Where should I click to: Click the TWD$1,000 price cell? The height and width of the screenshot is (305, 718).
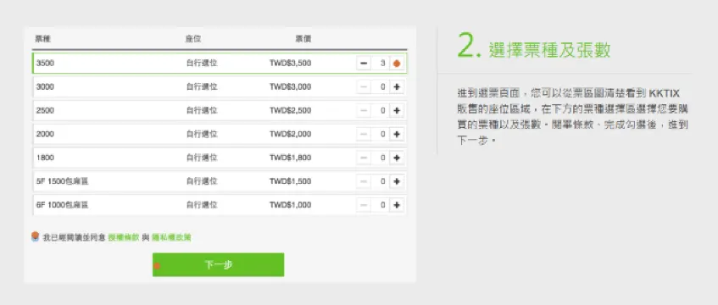pos(290,205)
